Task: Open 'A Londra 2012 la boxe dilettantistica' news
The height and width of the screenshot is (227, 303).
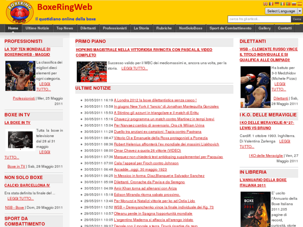Action: pos(155,100)
